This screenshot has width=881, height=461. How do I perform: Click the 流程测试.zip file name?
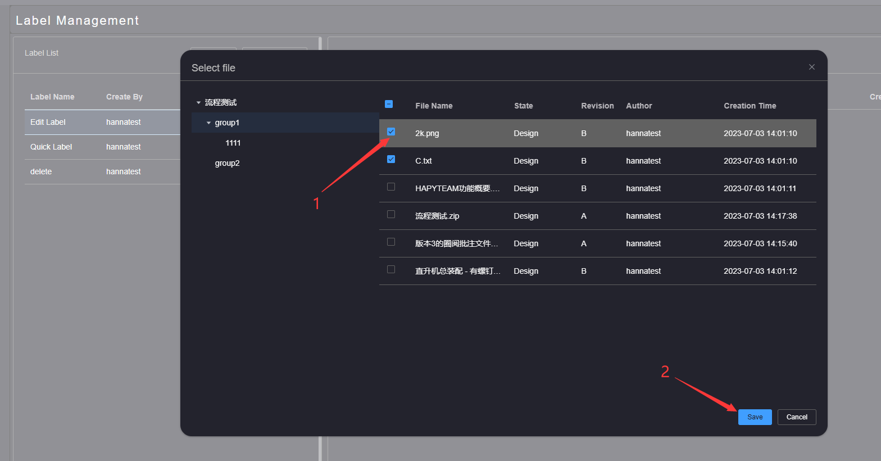(x=437, y=216)
